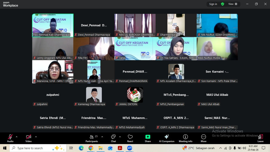Click the OSPIT. A_MIN 2 Dharmasraya label
Screen dimensions: 270x152
click(175, 127)
